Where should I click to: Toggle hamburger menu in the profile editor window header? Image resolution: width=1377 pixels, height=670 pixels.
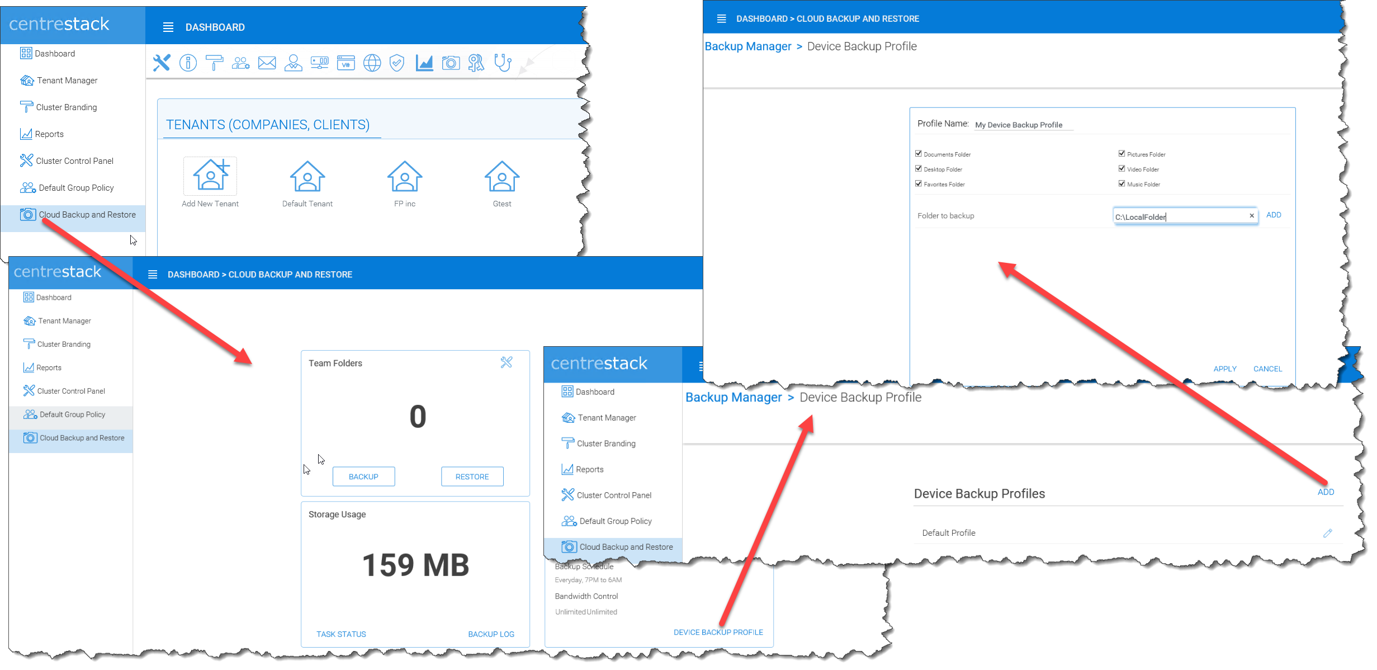click(722, 18)
